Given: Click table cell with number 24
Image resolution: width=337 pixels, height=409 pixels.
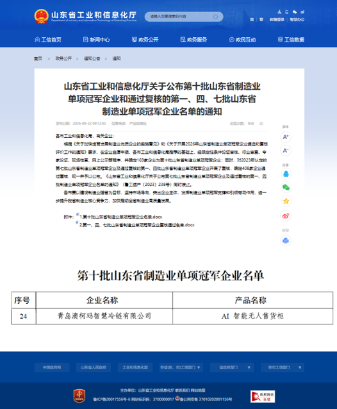Looking at the screenshot, I should coord(24,316).
